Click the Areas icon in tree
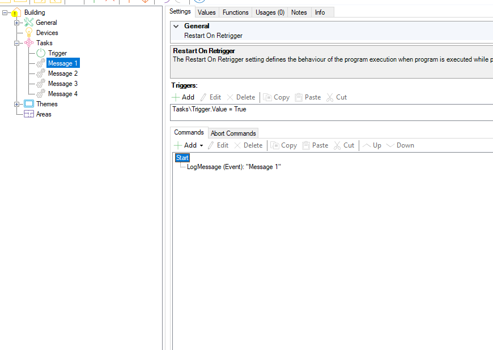The height and width of the screenshot is (350, 493). coord(29,114)
